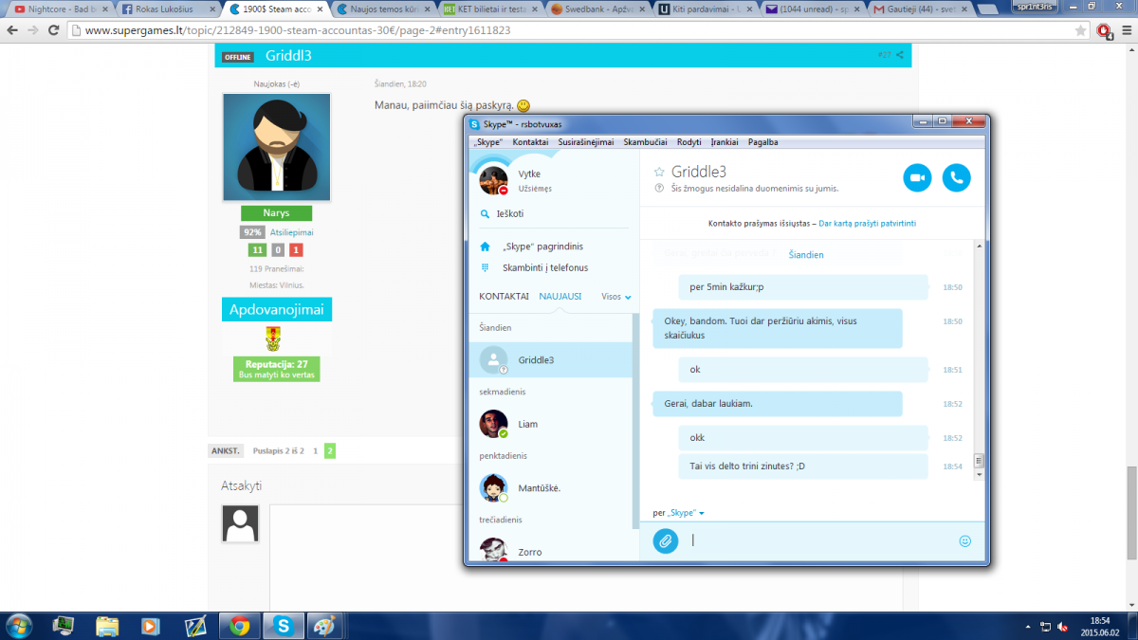
Task: Open the Įrankiai menu
Action: 725,142
